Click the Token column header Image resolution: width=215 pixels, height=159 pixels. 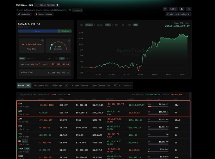click(x=21, y=99)
